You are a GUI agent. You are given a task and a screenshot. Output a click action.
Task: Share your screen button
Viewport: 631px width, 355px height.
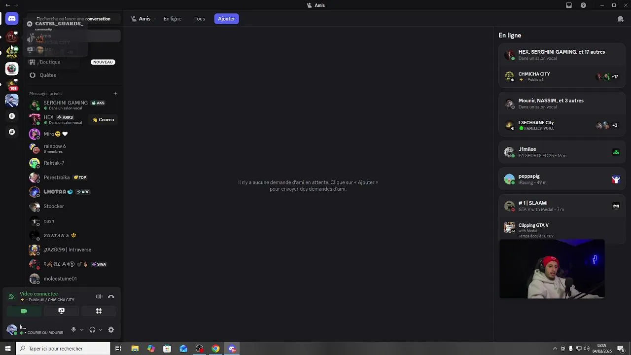point(62,311)
